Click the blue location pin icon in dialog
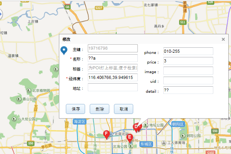The image size is (231, 154). (64, 50)
